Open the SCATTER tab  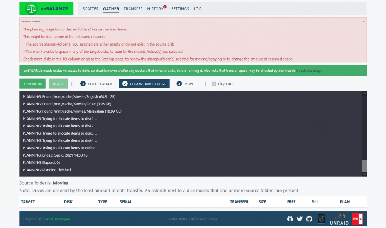90,9
